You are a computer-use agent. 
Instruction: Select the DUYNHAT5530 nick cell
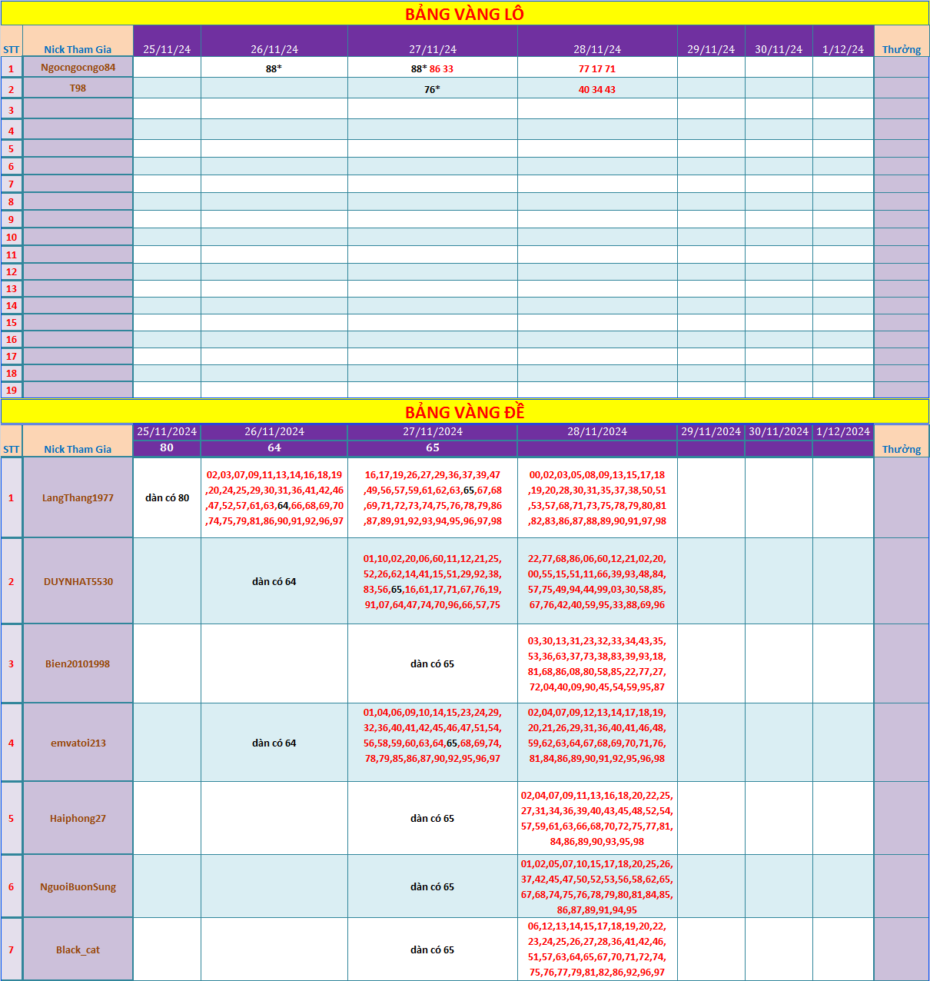(x=78, y=581)
